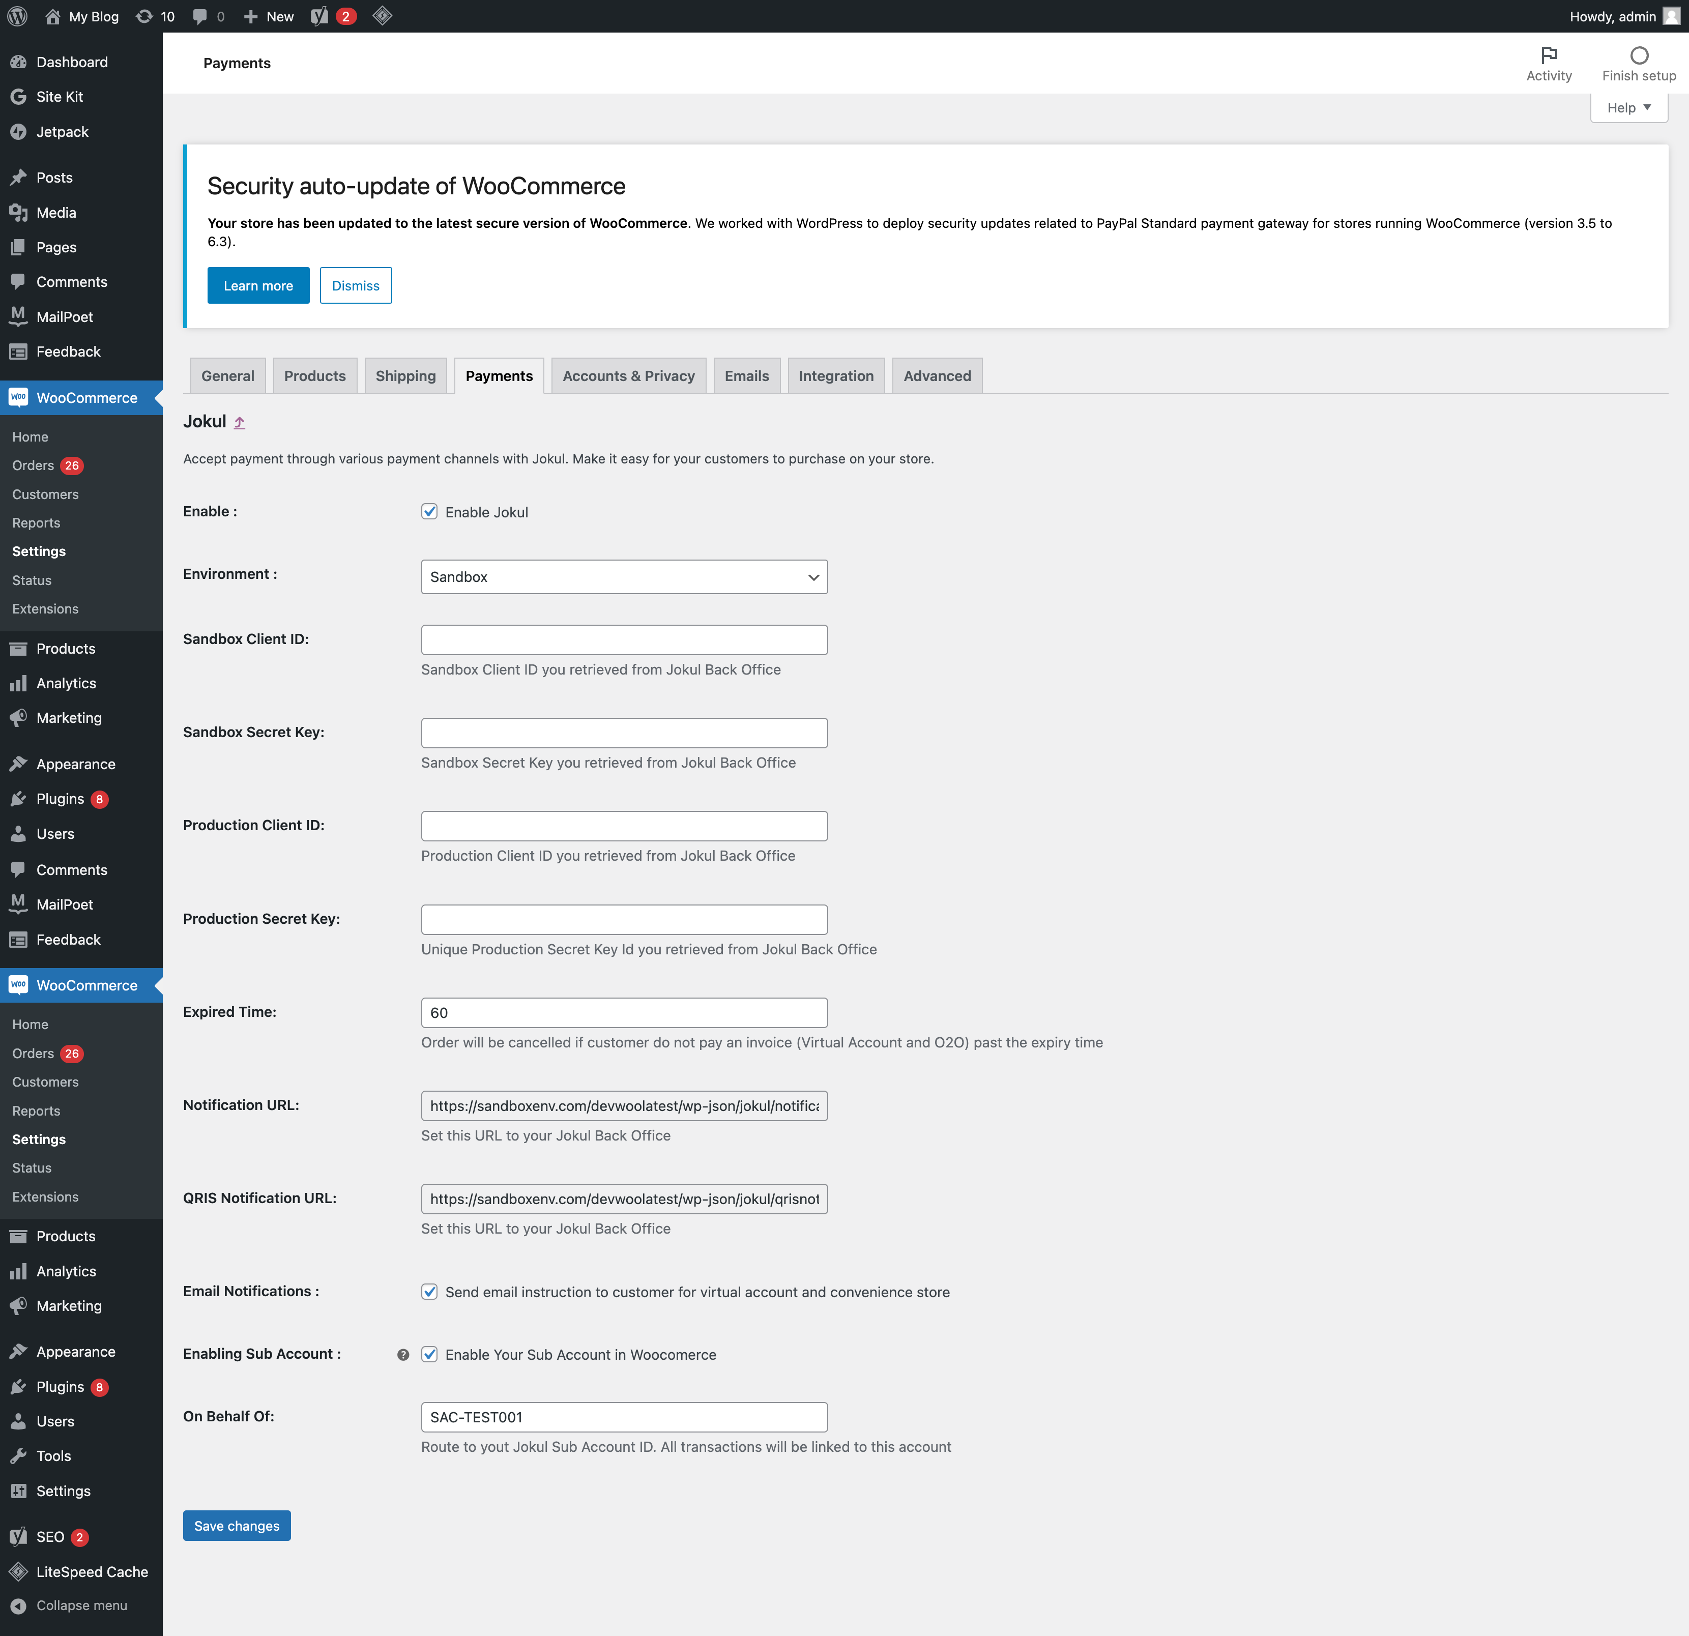Click the Save changes button
Viewport: 1689px width, 1636px height.
pyautogui.click(x=237, y=1525)
